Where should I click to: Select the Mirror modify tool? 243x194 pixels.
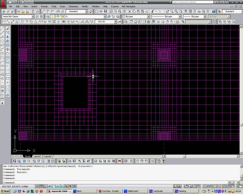[8, 37]
